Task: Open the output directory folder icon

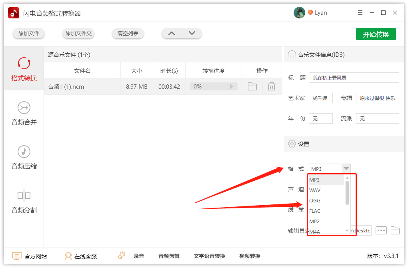Action: click(x=396, y=230)
